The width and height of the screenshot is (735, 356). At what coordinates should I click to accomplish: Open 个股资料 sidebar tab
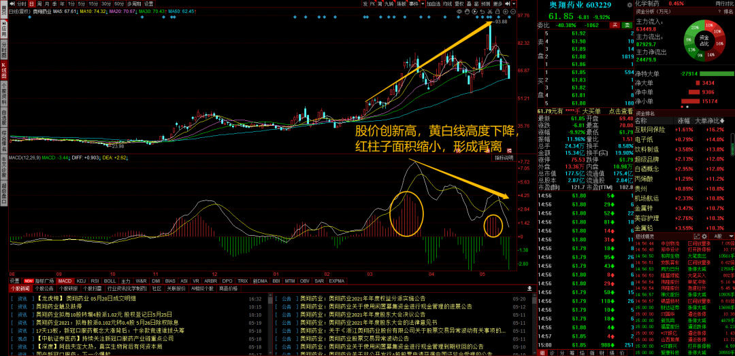pyautogui.click(x=4, y=94)
